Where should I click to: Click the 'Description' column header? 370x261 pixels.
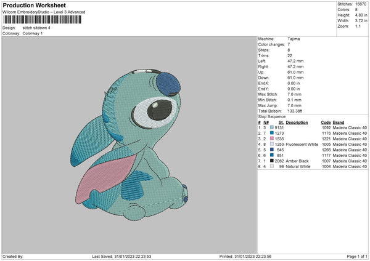(297, 122)
